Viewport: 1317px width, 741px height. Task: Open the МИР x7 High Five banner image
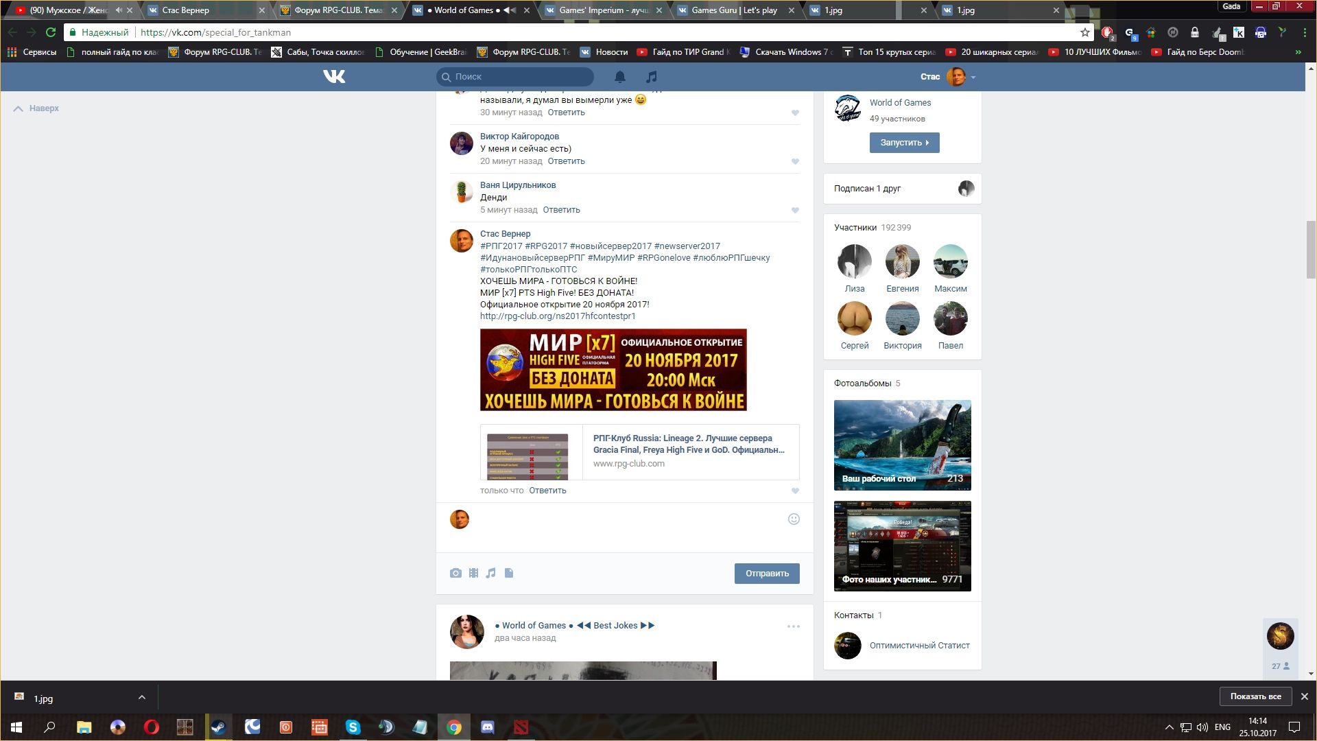click(x=613, y=370)
